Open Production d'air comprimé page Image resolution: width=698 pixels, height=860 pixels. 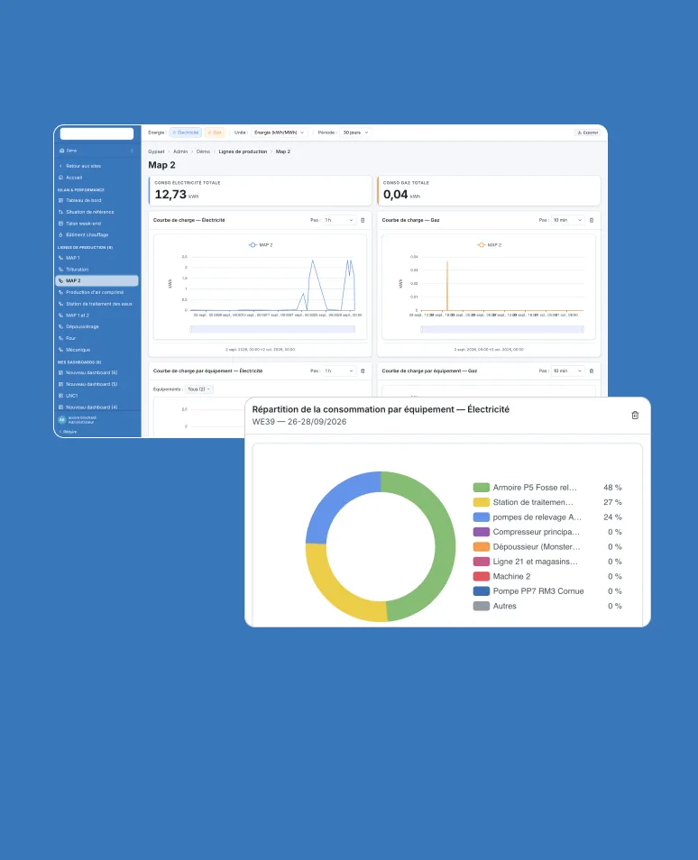(x=96, y=292)
